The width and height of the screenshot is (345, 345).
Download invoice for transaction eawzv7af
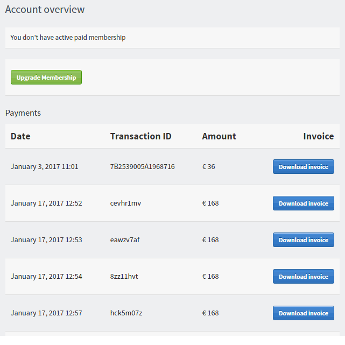pos(304,240)
